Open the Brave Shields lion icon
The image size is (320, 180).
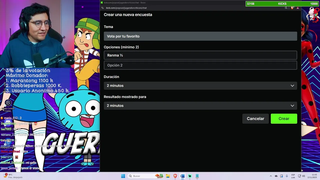[x=292, y=8]
